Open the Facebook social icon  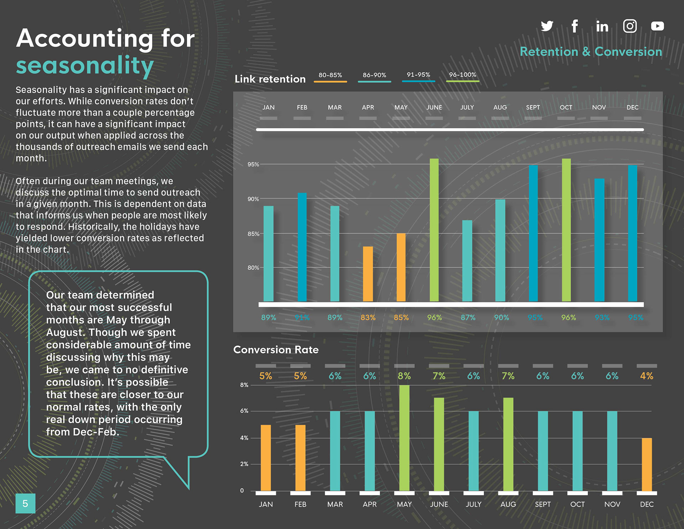[x=574, y=26]
